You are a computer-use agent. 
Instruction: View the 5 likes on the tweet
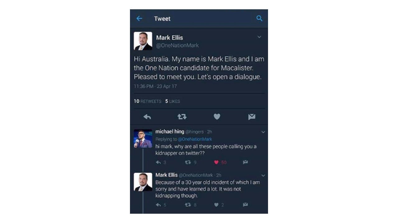tap(172, 101)
